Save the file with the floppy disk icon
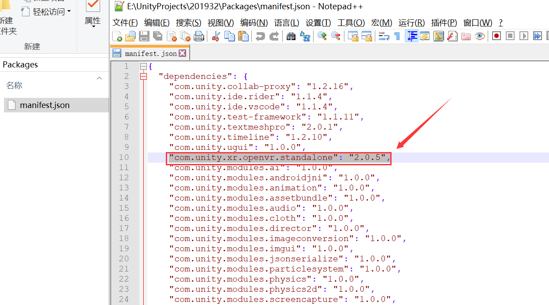Viewport: 549px width, 305px height. (x=144, y=36)
